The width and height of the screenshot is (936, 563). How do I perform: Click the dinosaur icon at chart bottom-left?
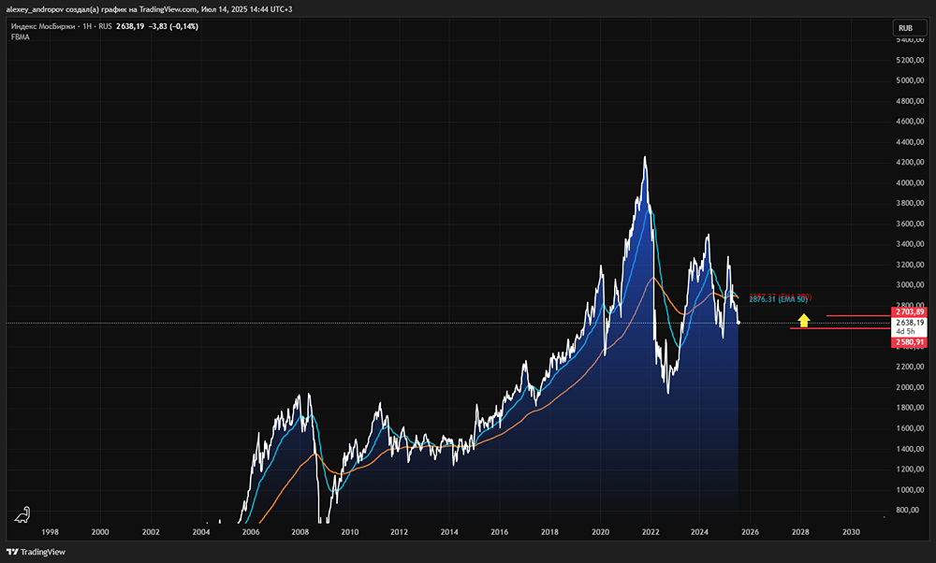click(x=22, y=514)
